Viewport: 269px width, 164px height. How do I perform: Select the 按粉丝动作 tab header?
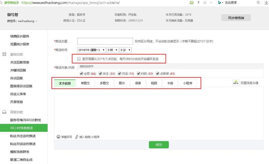pyautogui.click(x=87, y=66)
